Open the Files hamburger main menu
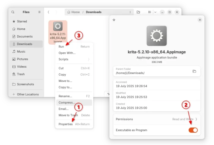This screenshot has height=145, width=214. coord(39,12)
